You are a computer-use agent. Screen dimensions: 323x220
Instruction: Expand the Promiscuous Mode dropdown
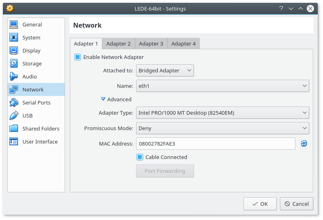(x=222, y=128)
